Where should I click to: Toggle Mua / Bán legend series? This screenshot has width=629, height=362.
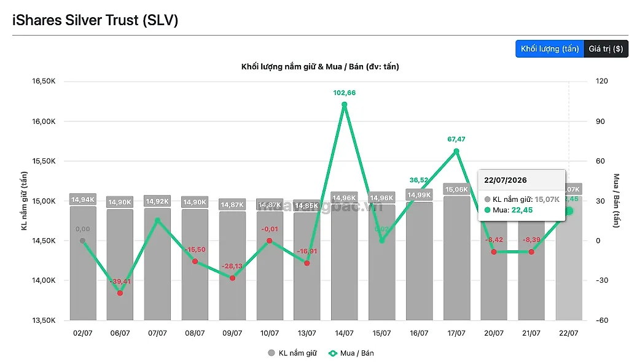[351, 353]
